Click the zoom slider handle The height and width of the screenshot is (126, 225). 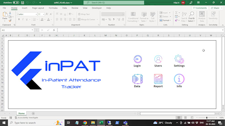(207, 117)
